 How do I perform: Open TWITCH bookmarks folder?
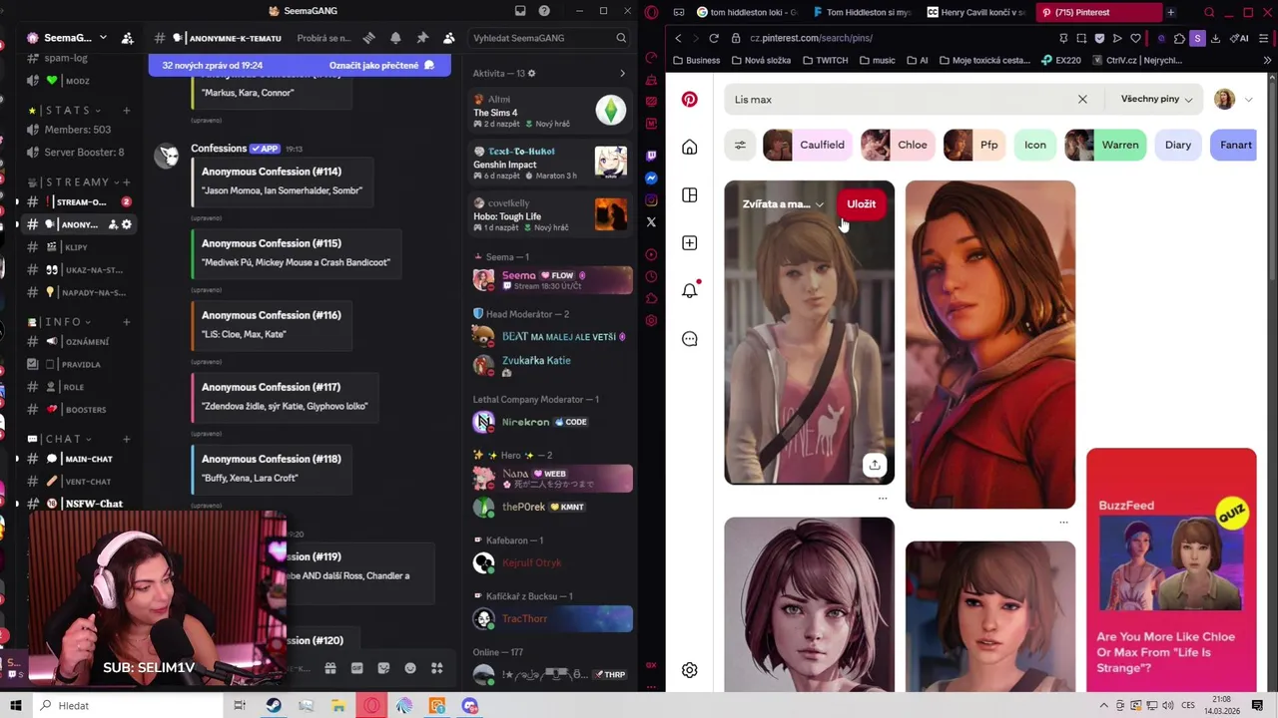(824, 60)
